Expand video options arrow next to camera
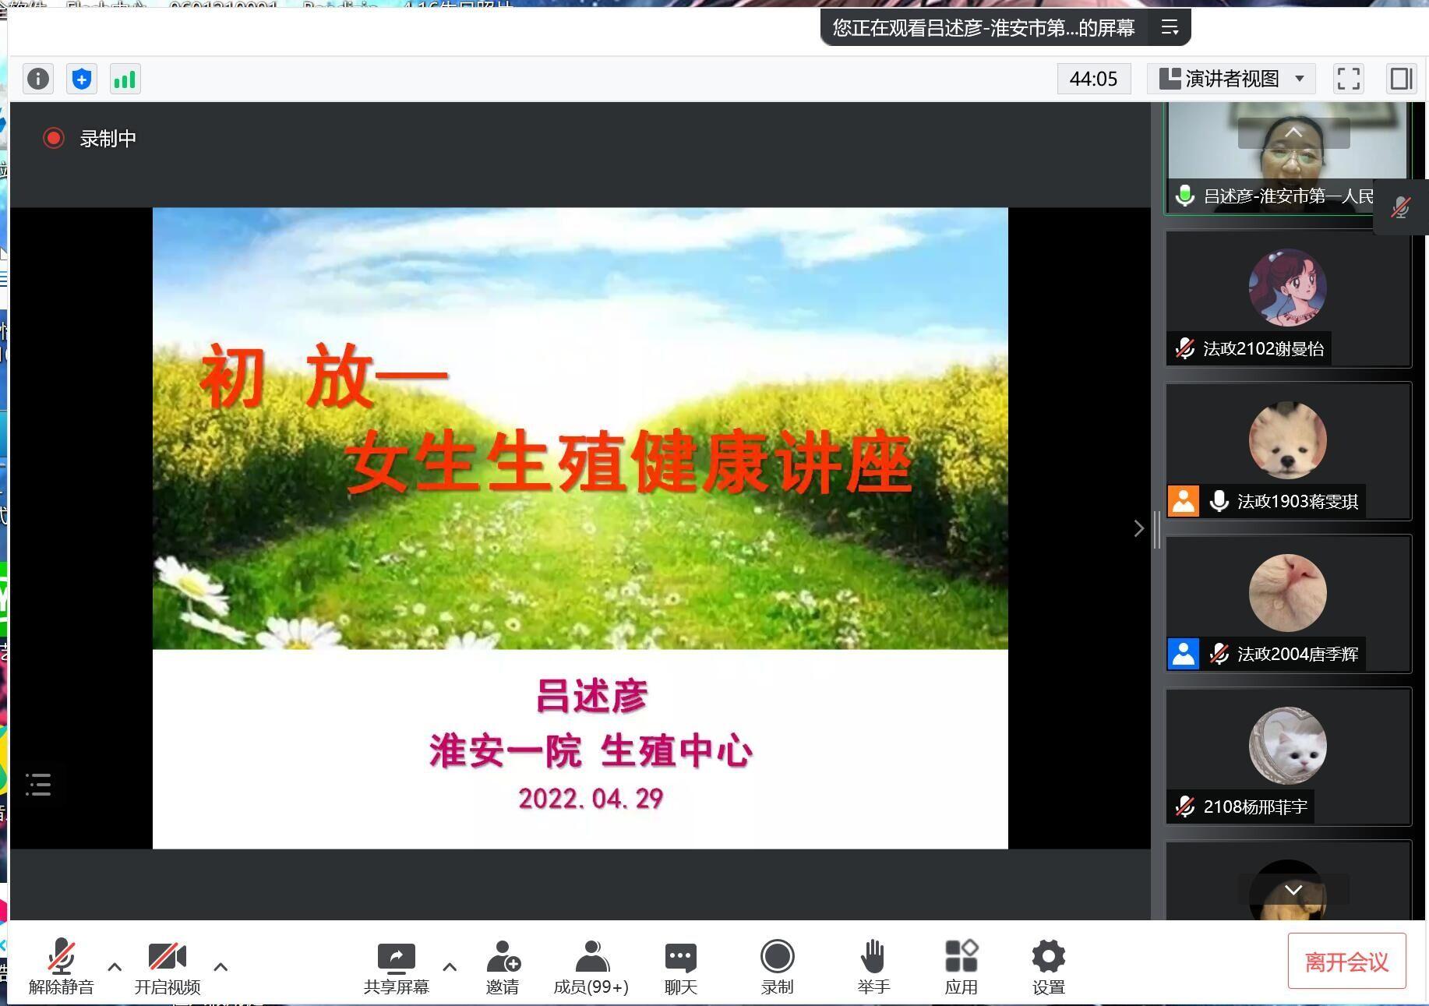Screen dimensions: 1429x1006 (221, 967)
